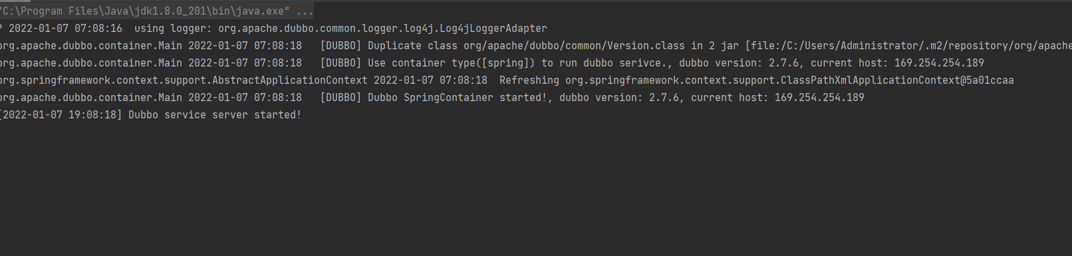Open the file:/C:/Users/Administrator/.m2 repository link
This screenshot has width=1072, height=256.
[911, 46]
